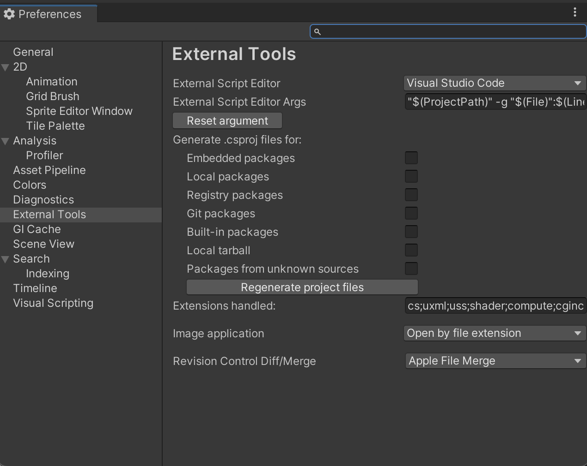Image resolution: width=587 pixels, height=466 pixels.
Task: Open the Image application dropdown
Action: pos(494,333)
